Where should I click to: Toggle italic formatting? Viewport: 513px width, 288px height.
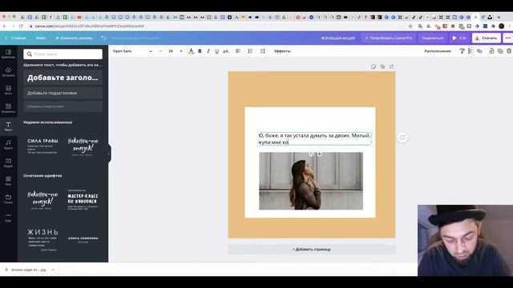click(208, 51)
